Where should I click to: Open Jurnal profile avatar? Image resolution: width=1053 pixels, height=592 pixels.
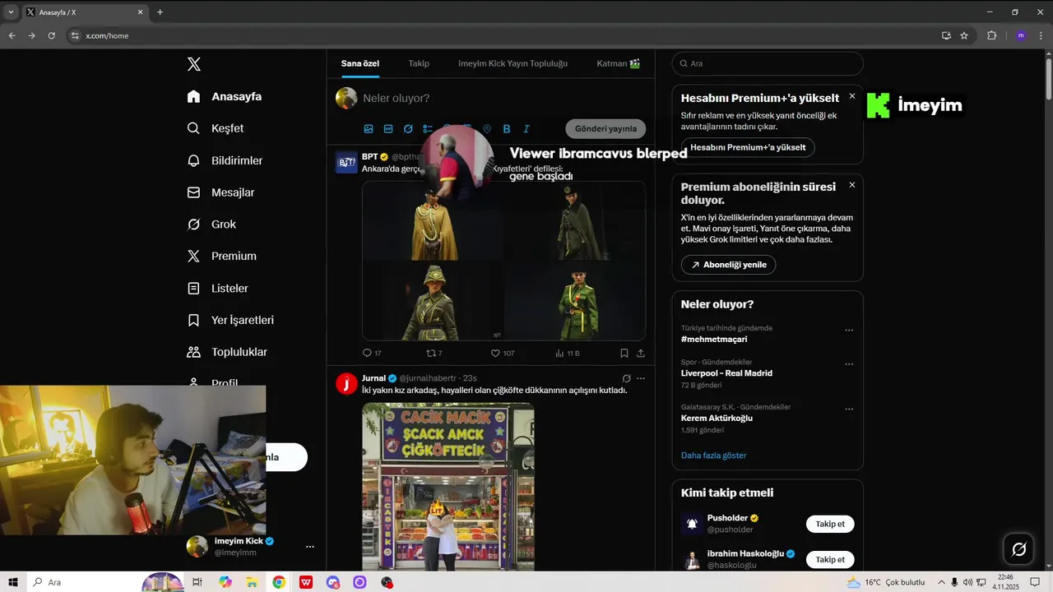pyautogui.click(x=346, y=384)
